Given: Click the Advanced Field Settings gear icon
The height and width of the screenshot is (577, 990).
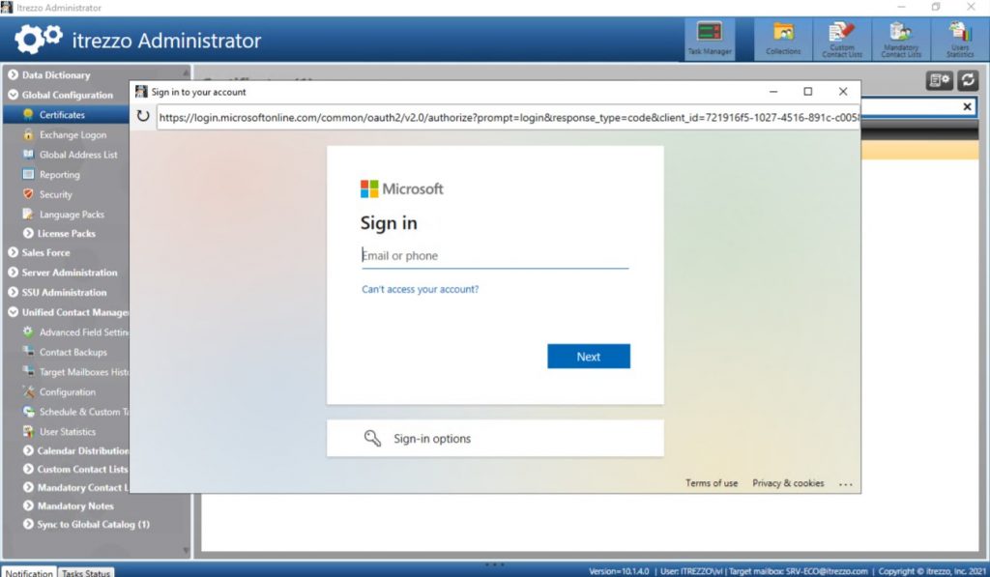Looking at the screenshot, I should tap(28, 332).
